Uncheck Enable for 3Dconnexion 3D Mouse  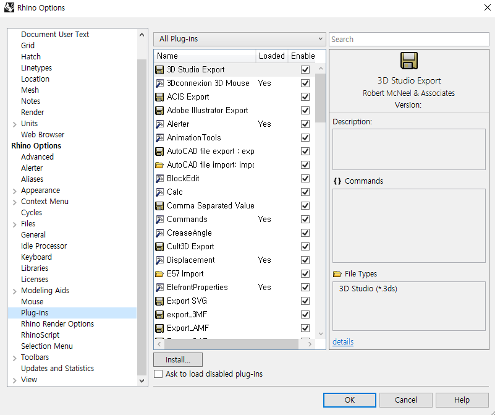[305, 83]
